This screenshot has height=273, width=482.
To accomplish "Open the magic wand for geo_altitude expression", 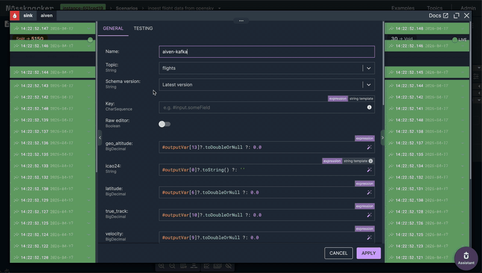I will (369, 147).
